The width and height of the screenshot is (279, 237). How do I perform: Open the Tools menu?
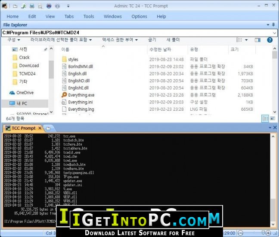click(89, 16)
